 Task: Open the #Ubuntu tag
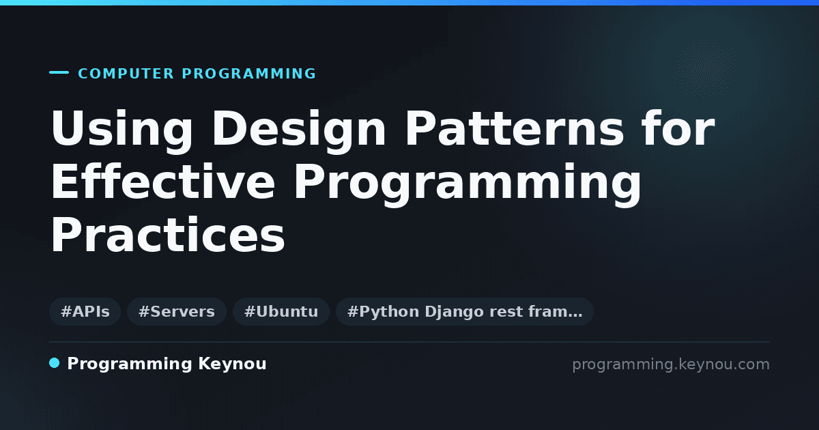(281, 312)
